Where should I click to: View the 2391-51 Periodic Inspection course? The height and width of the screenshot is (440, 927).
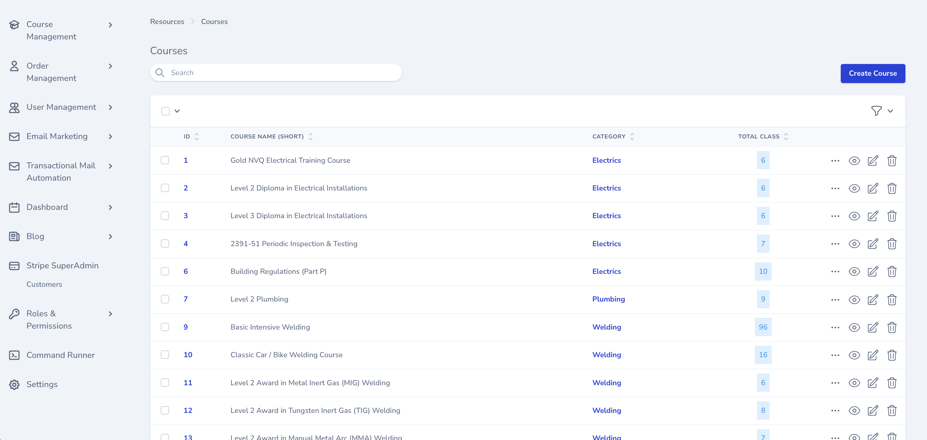pos(854,244)
